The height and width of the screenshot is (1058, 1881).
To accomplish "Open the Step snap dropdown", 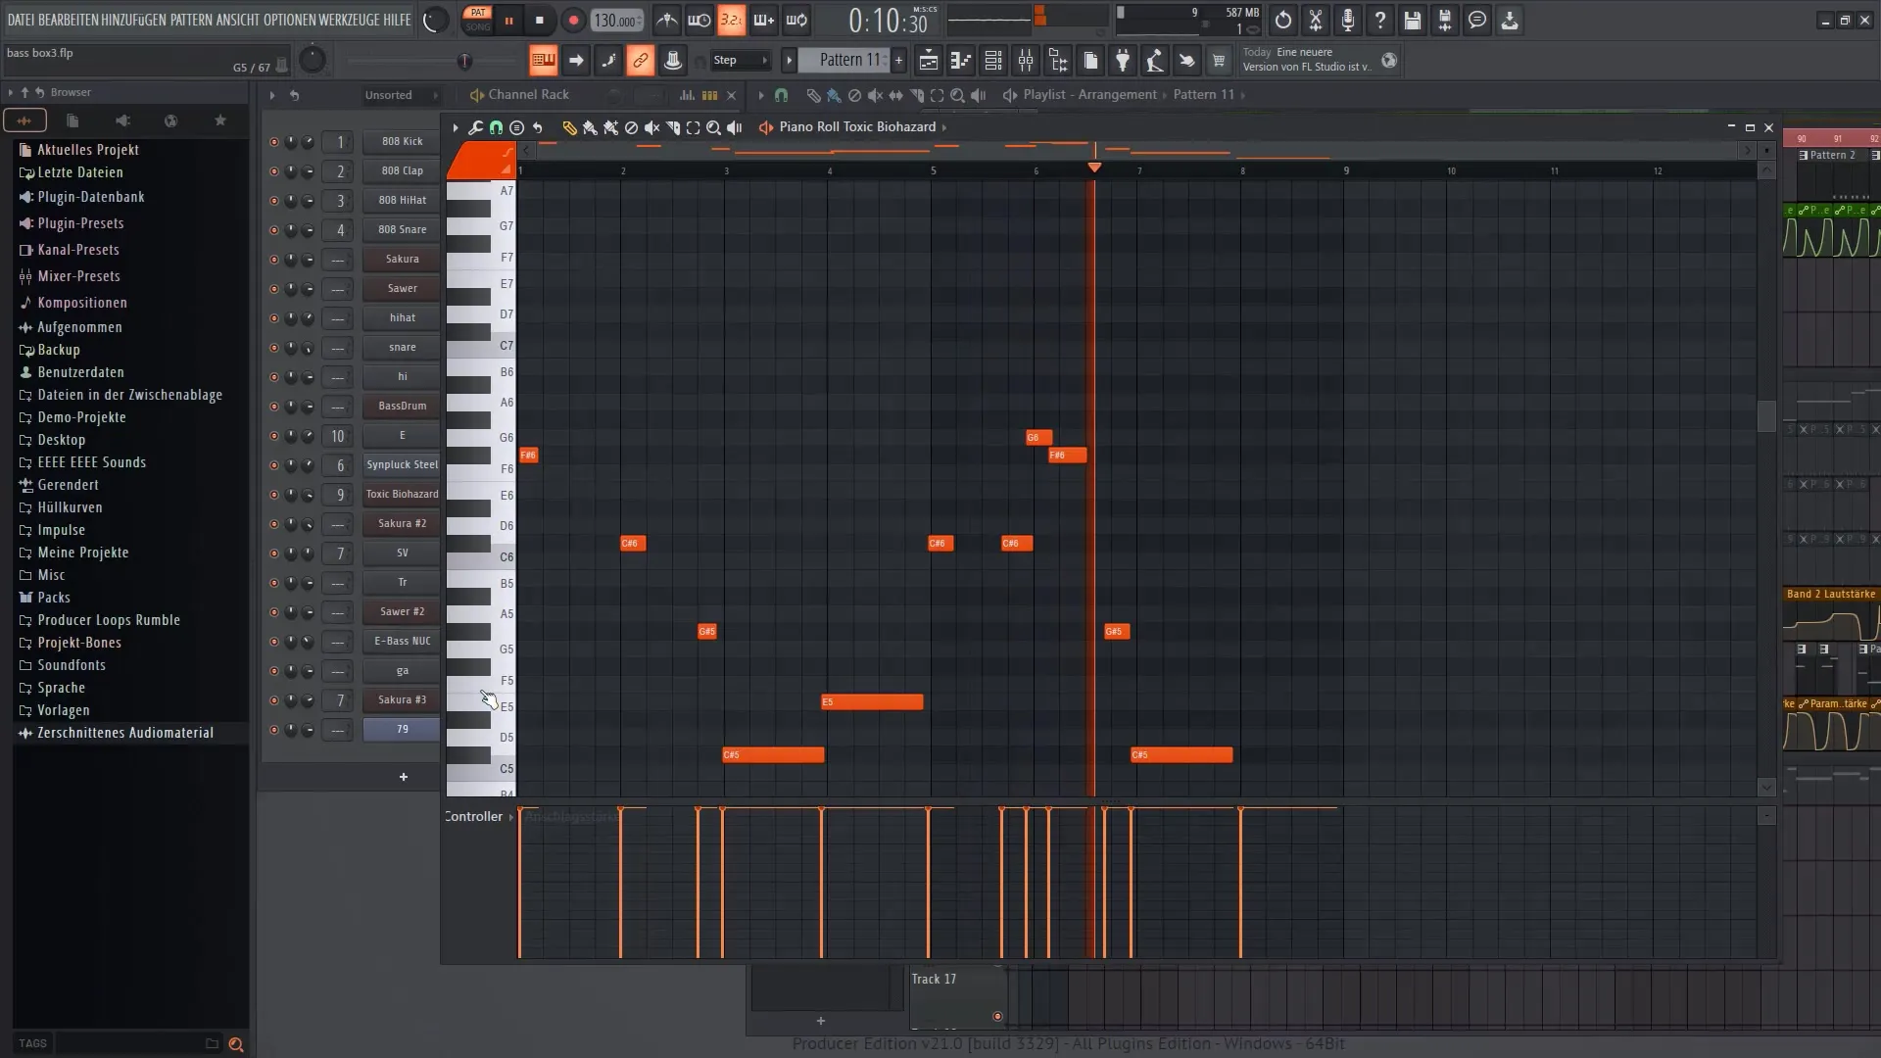I will 740,61.
